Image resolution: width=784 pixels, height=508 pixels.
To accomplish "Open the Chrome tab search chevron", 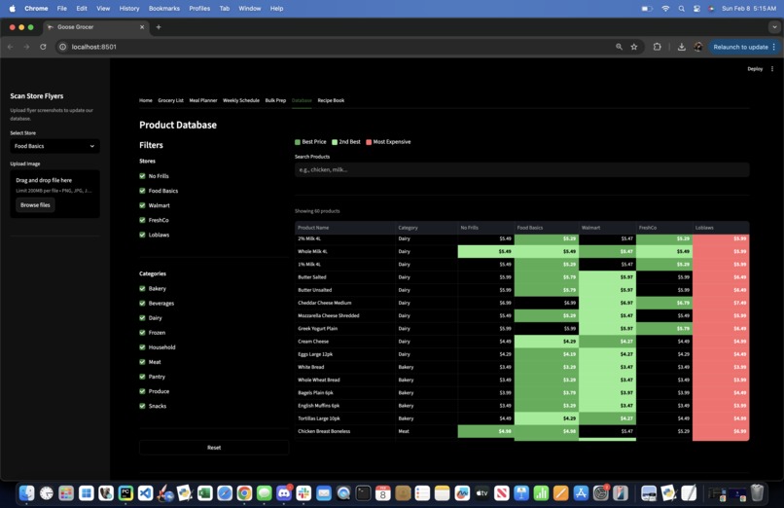I will (x=774, y=27).
